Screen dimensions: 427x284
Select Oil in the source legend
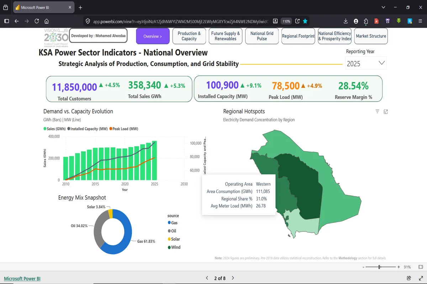tap(172, 231)
